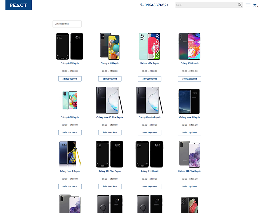Open the hamburger menu icon

coord(248,5)
